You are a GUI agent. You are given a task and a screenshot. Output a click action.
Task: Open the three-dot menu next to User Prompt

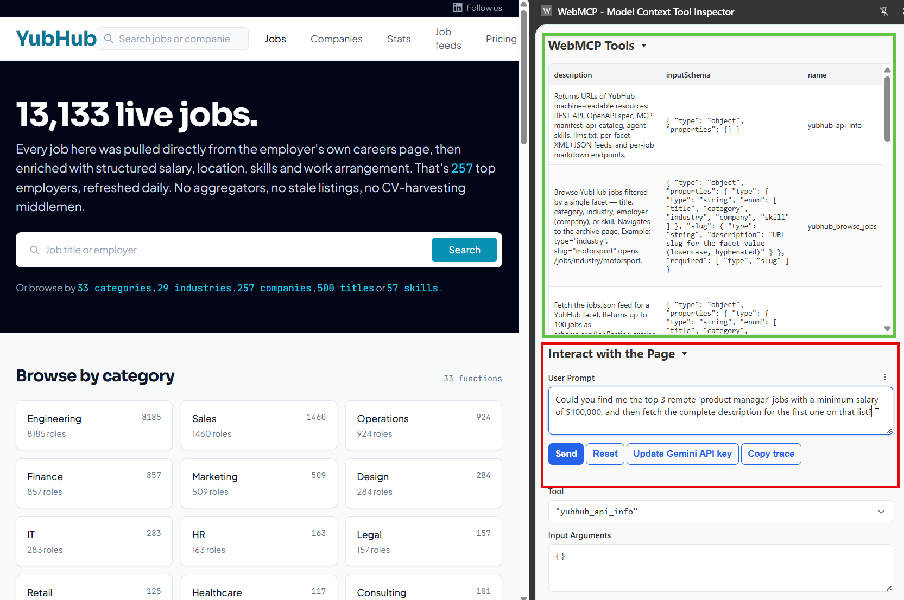point(885,377)
